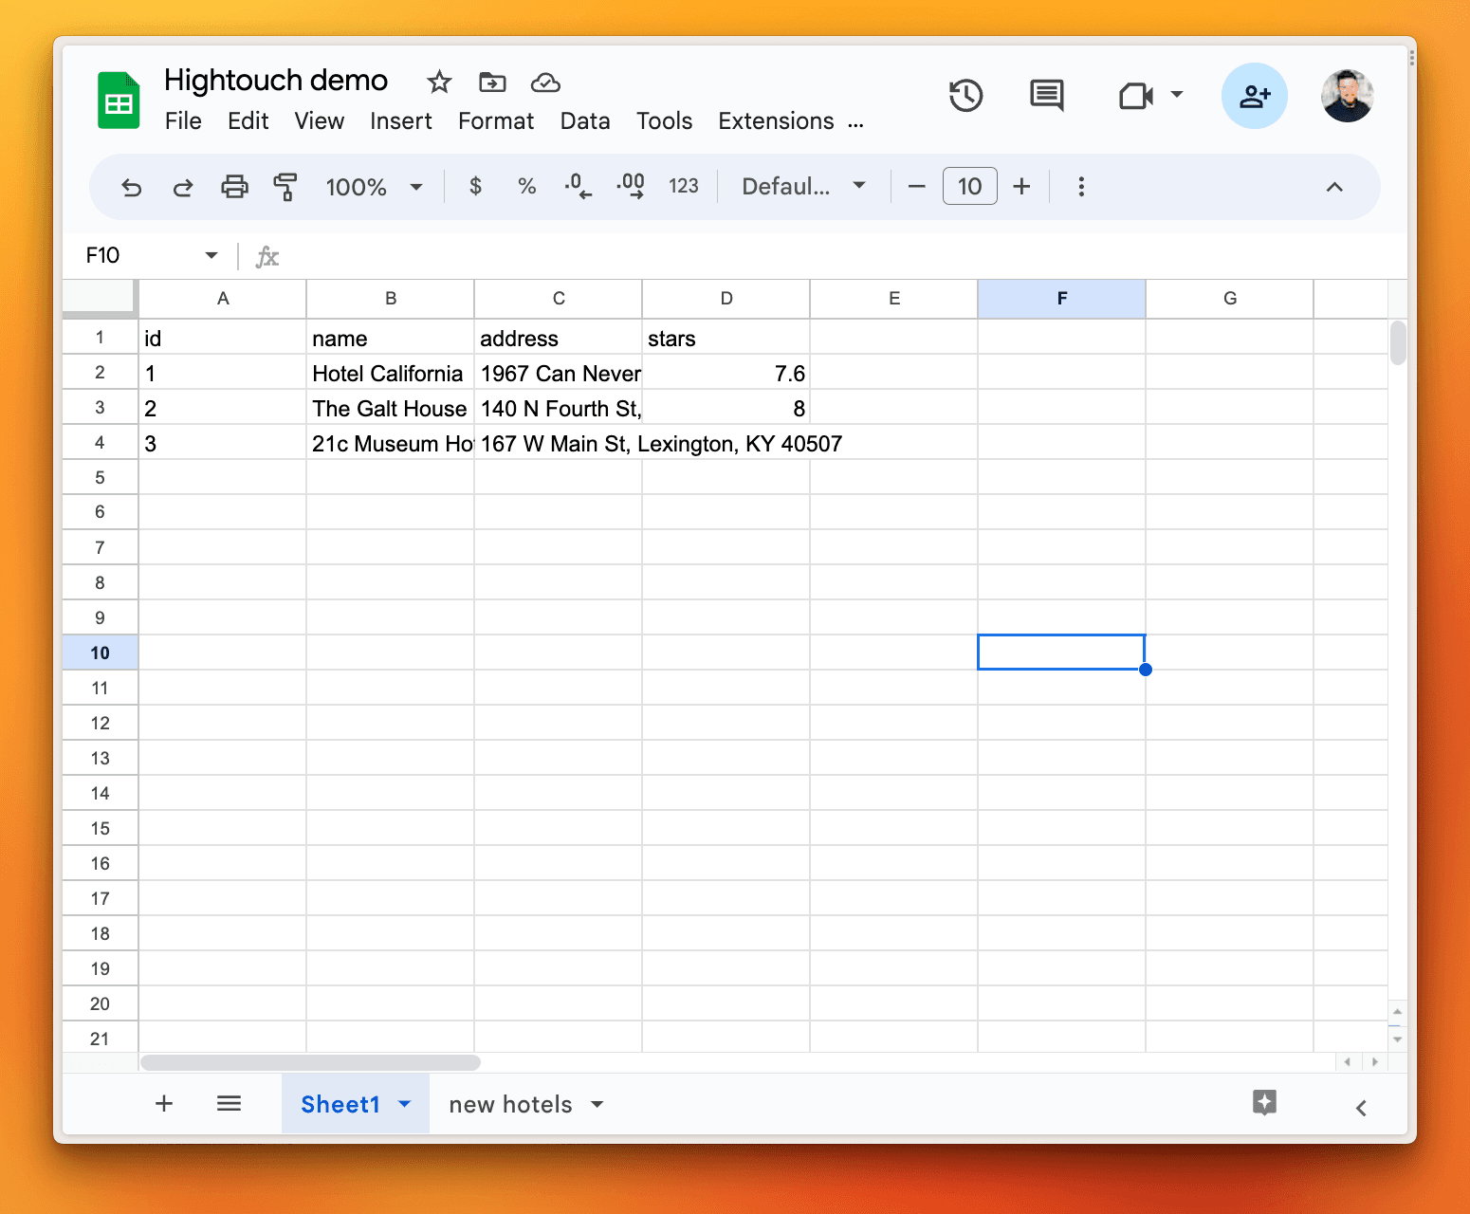Redo the last action

pyautogui.click(x=183, y=187)
